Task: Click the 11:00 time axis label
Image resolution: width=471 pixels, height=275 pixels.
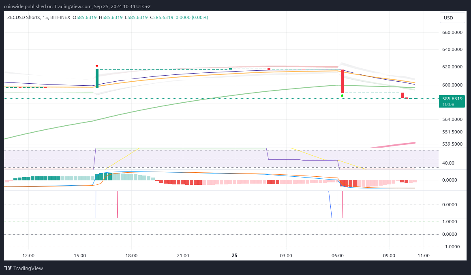Action: pyautogui.click(x=424, y=256)
